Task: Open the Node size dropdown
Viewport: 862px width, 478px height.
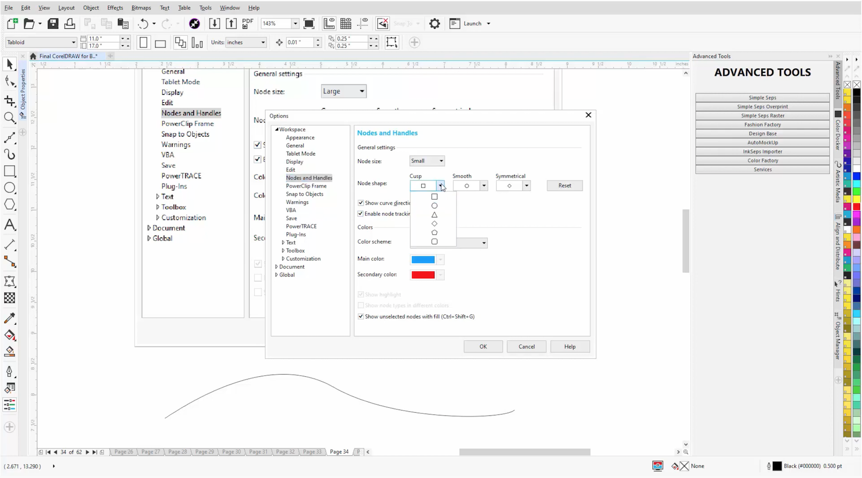Action: (427, 161)
